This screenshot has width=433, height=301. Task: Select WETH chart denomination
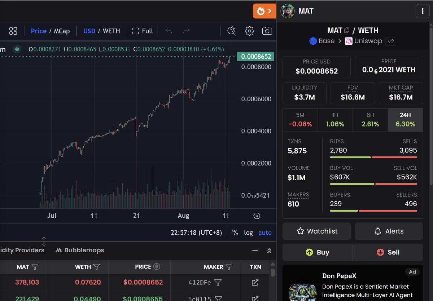[x=111, y=31]
